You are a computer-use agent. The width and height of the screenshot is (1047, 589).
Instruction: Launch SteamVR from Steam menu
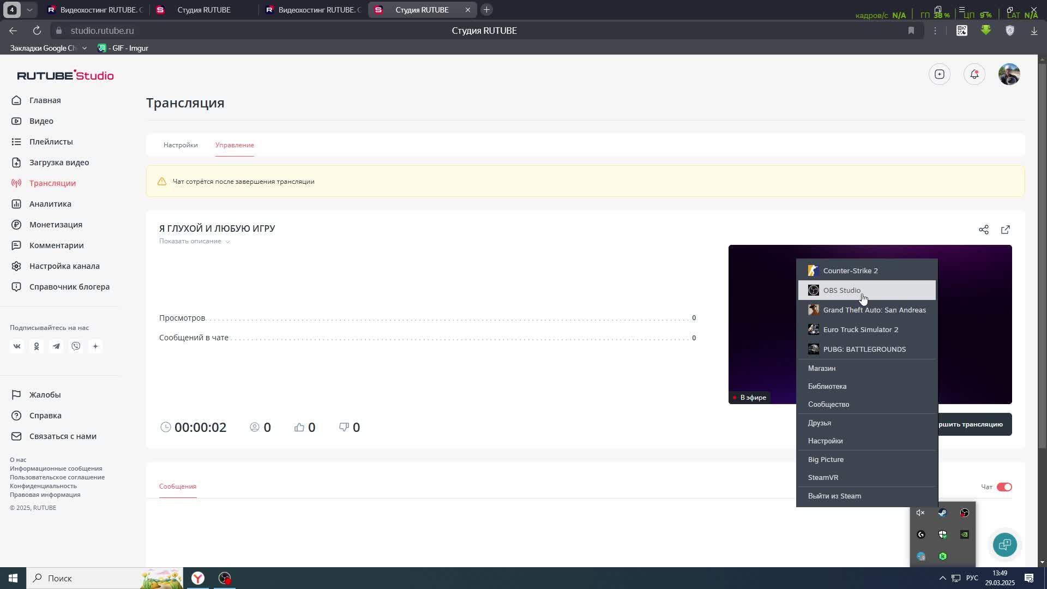click(867, 477)
